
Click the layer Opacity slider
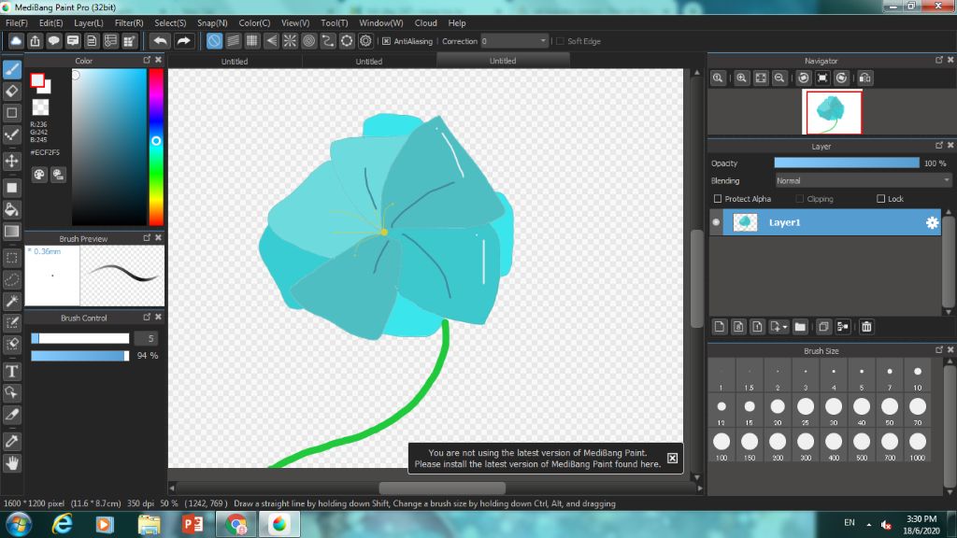pos(847,163)
